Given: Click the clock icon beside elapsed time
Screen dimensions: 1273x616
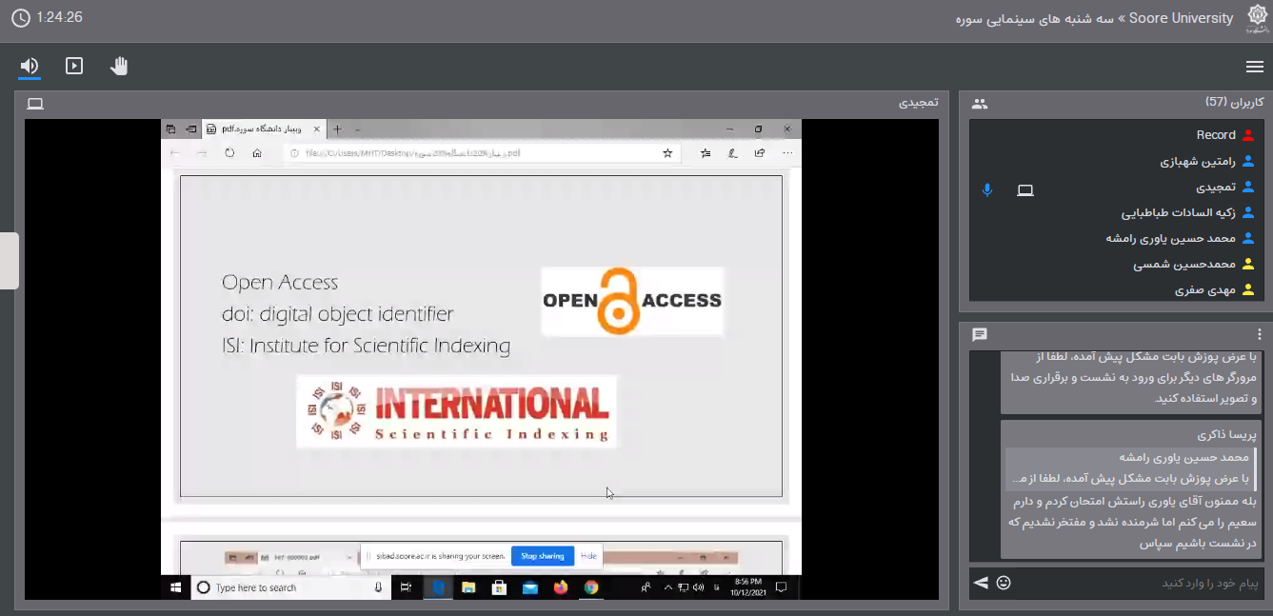Looking at the screenshot, I should [19, 17].
